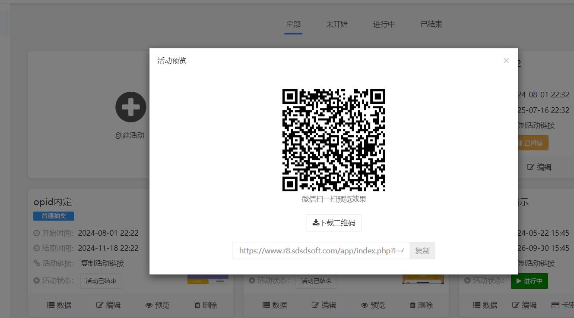
Task: Copy the link with the 复制 button
Action: 422,250
